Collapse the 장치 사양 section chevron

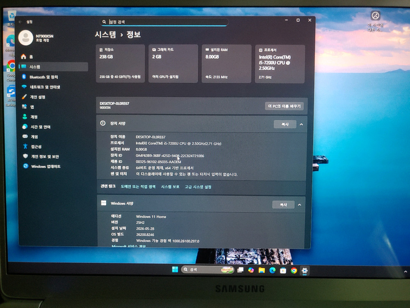pos(301,124)
